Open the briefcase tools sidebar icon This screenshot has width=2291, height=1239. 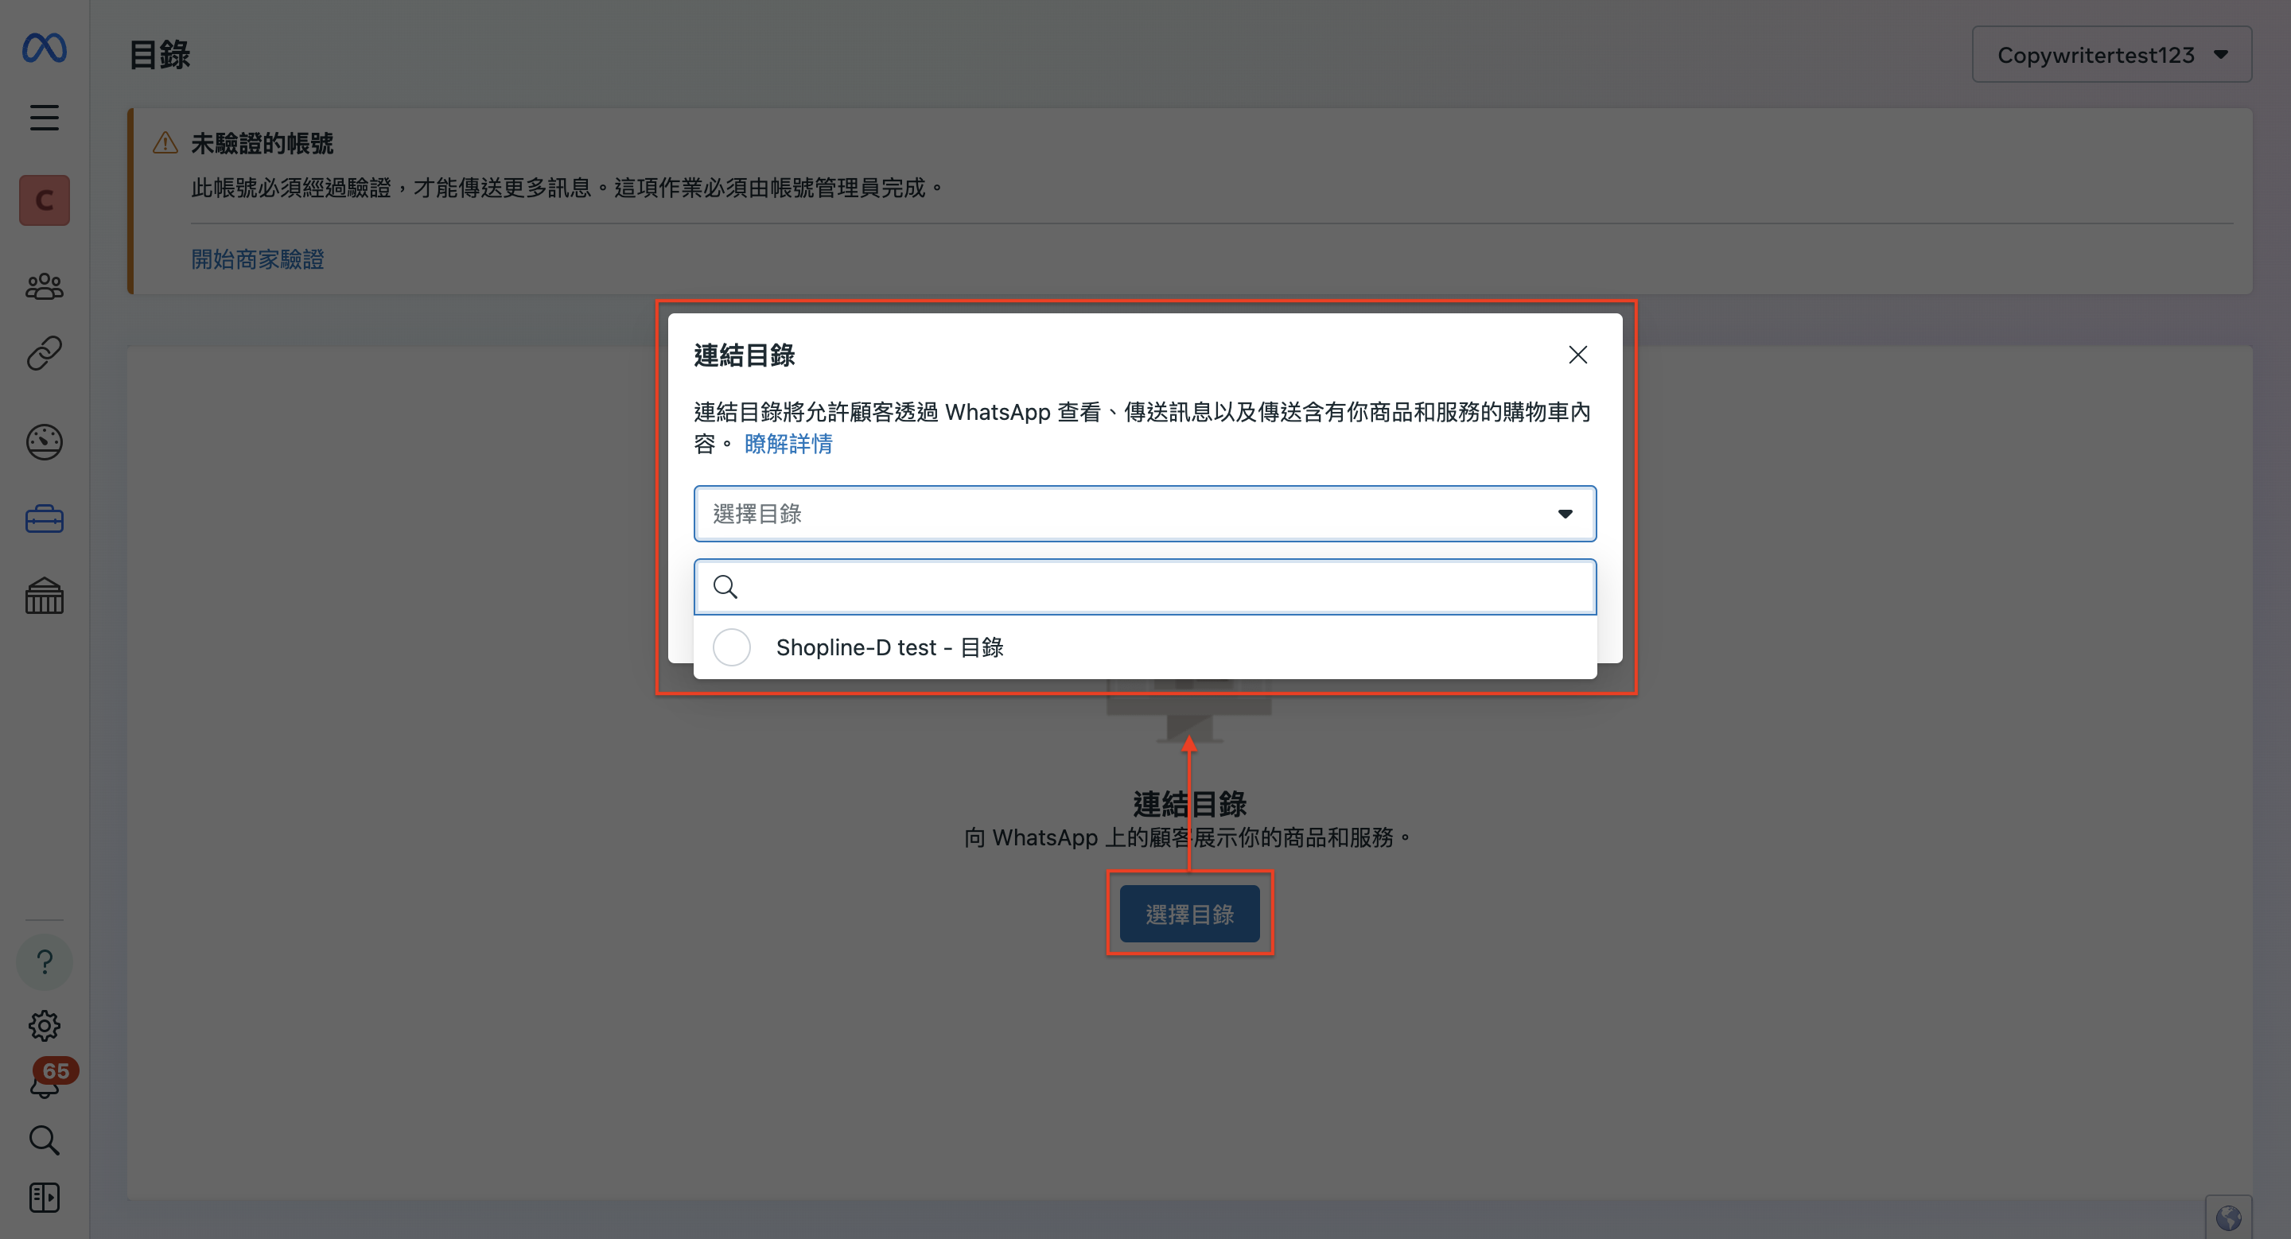click(x=45, y=519)
